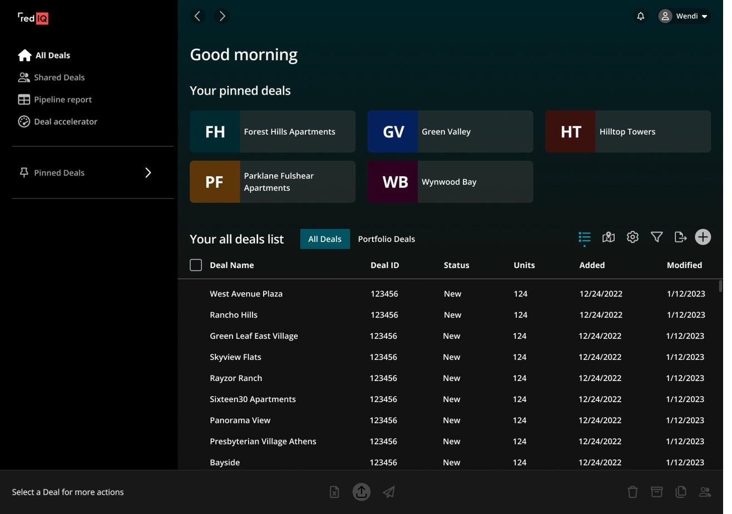Expand Pinned Deals section

click(x=148, y=172)
